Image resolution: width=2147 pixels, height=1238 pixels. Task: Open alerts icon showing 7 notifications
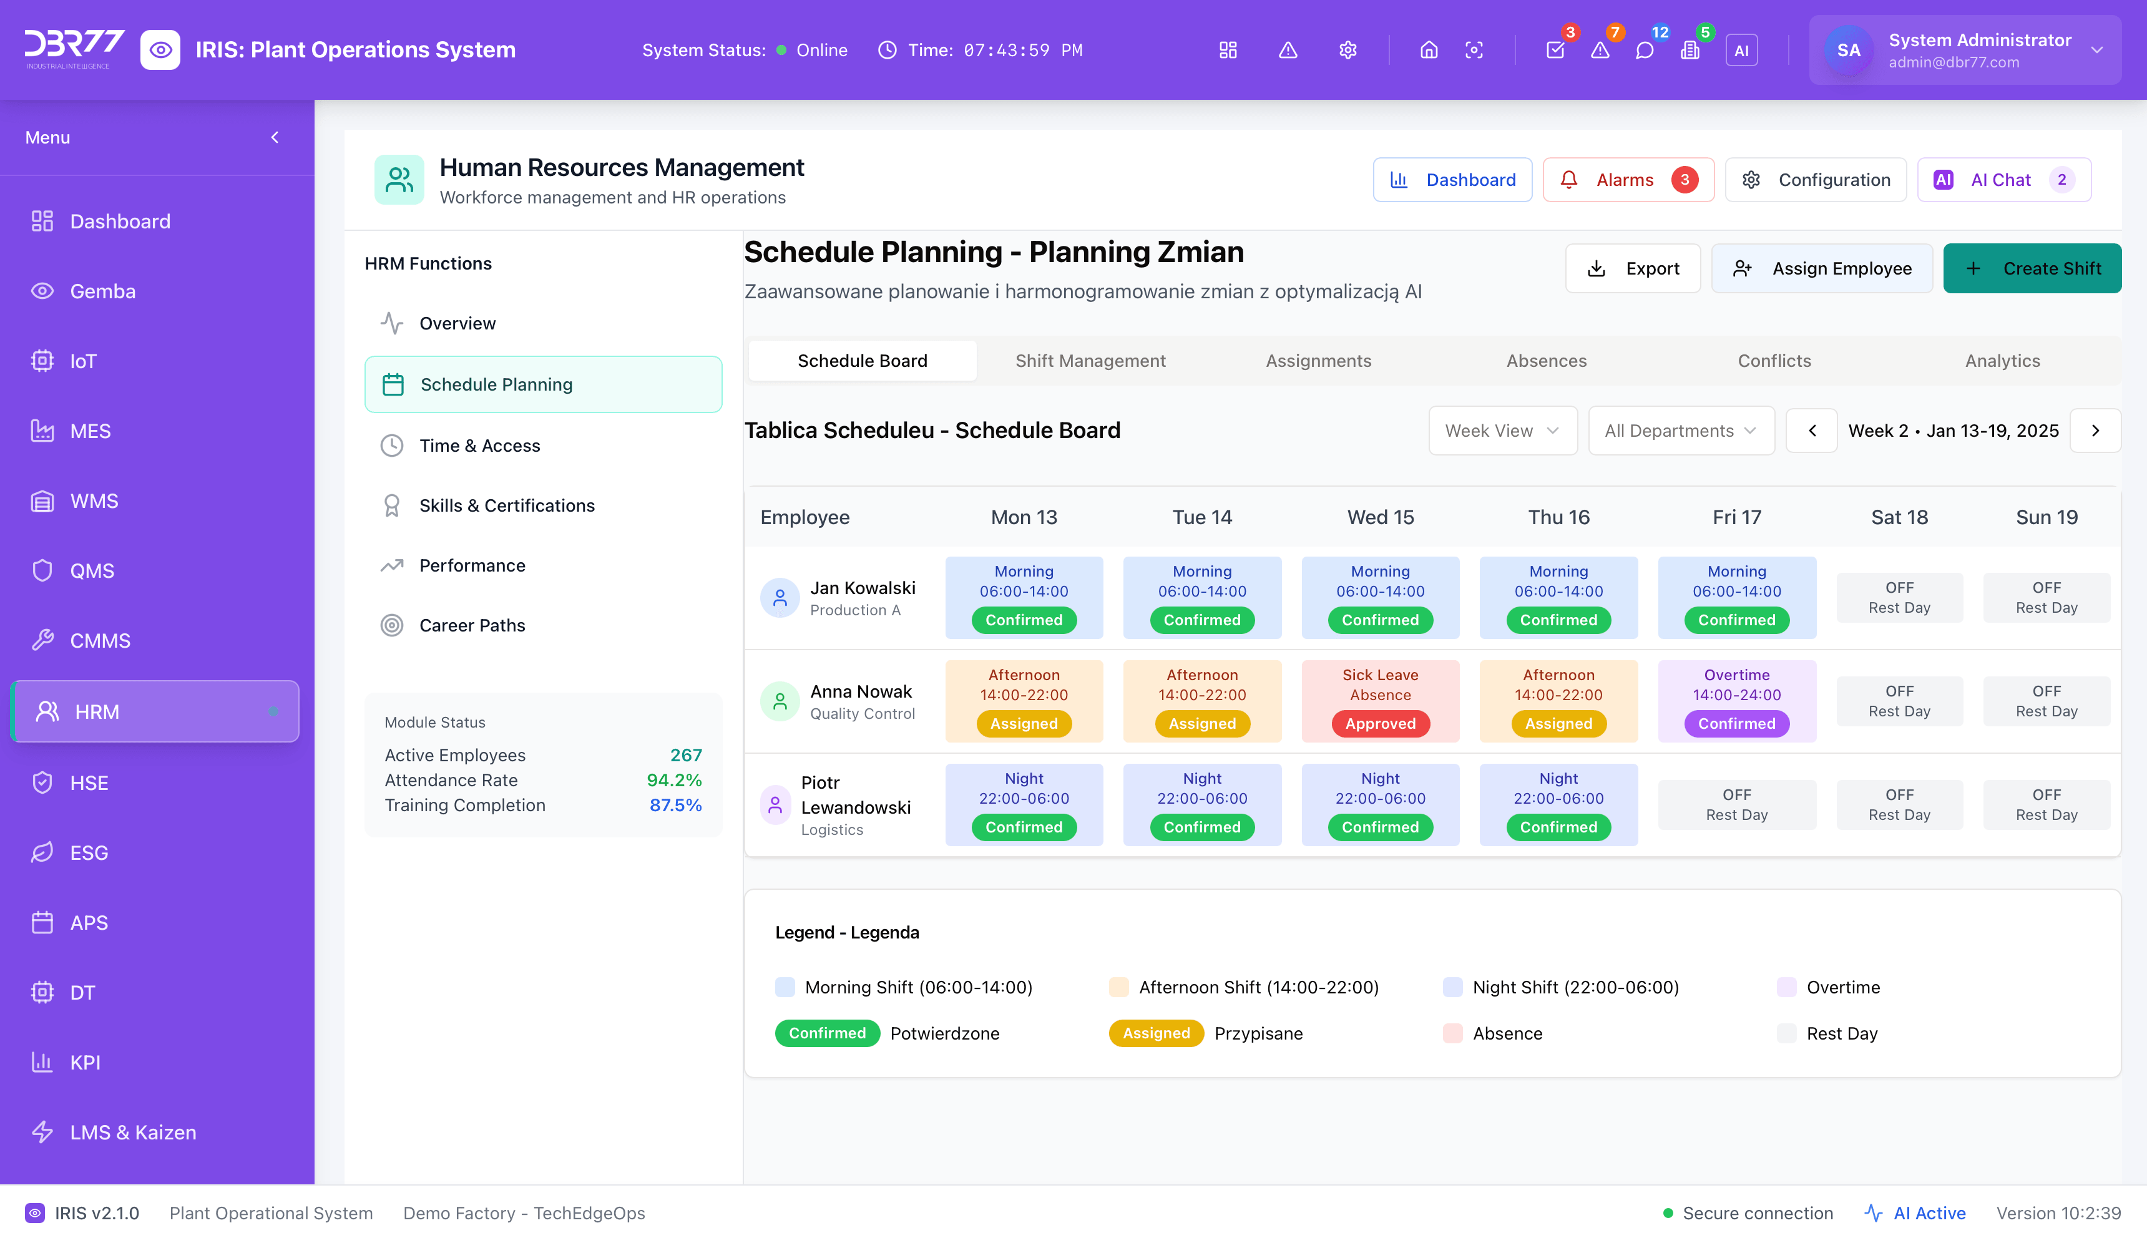(1601, 49)
